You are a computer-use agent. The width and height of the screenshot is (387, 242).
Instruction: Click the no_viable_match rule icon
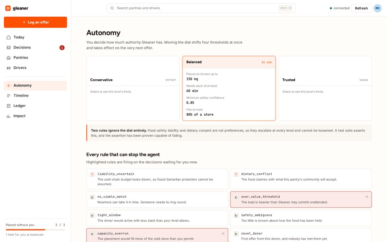pos(92,197)
